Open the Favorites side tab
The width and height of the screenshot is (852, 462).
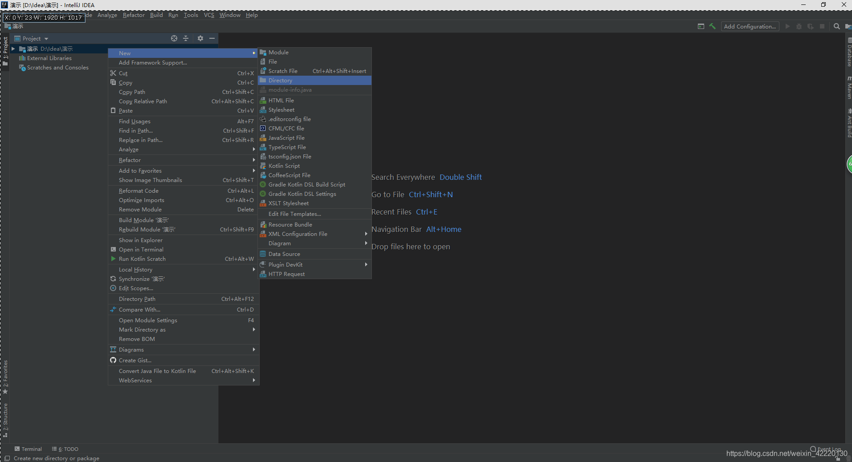click(5, 377)
